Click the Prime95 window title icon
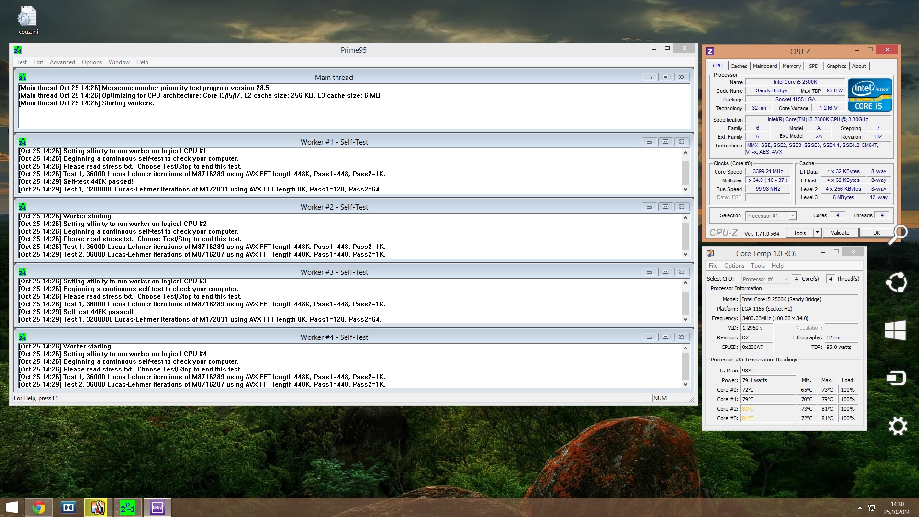 [x=18, y=50]
